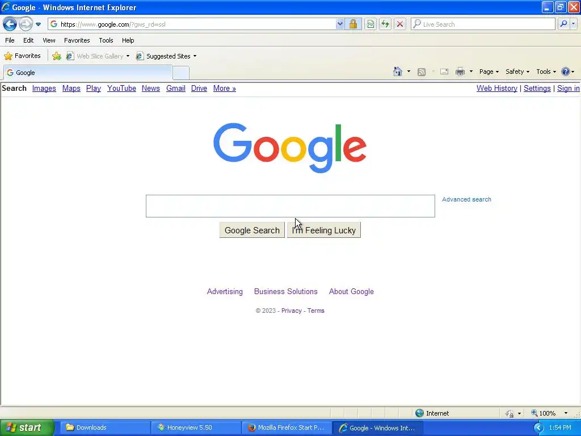Click the RSS feeds icon

pos(422,72)
